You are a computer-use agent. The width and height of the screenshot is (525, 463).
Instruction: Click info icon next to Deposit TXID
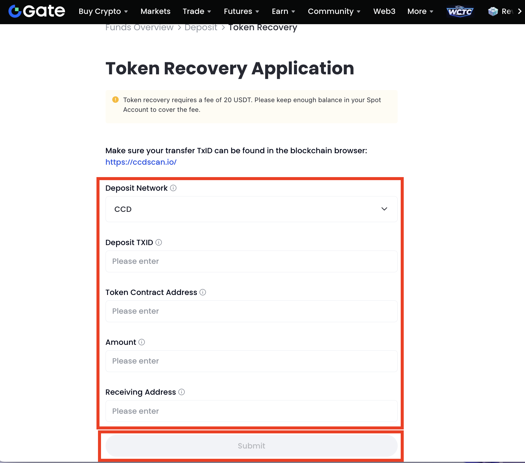pyautogui.click(x=159, y=242)
